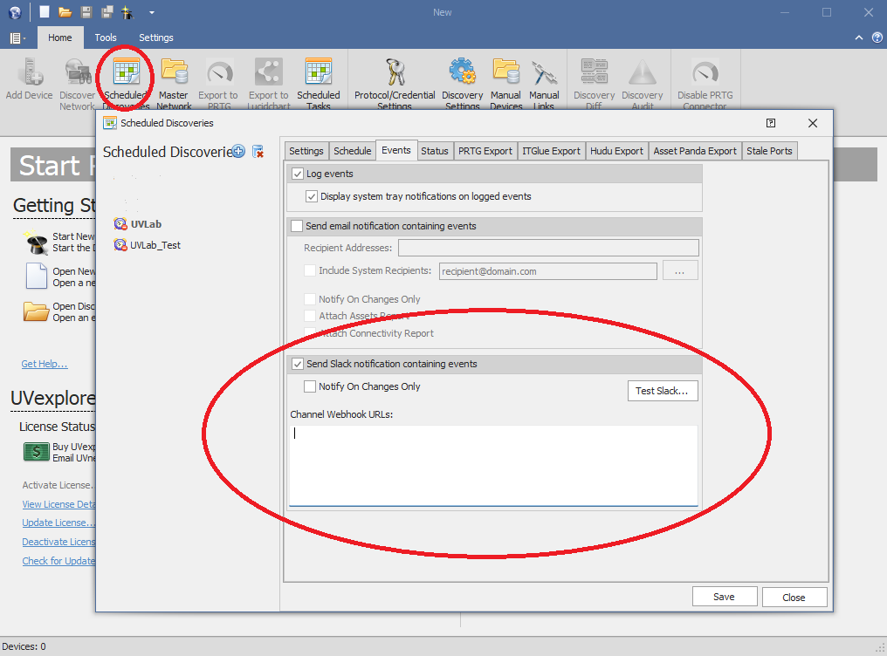Switch to the Tools ribbon tab

[x=106, y=38]
